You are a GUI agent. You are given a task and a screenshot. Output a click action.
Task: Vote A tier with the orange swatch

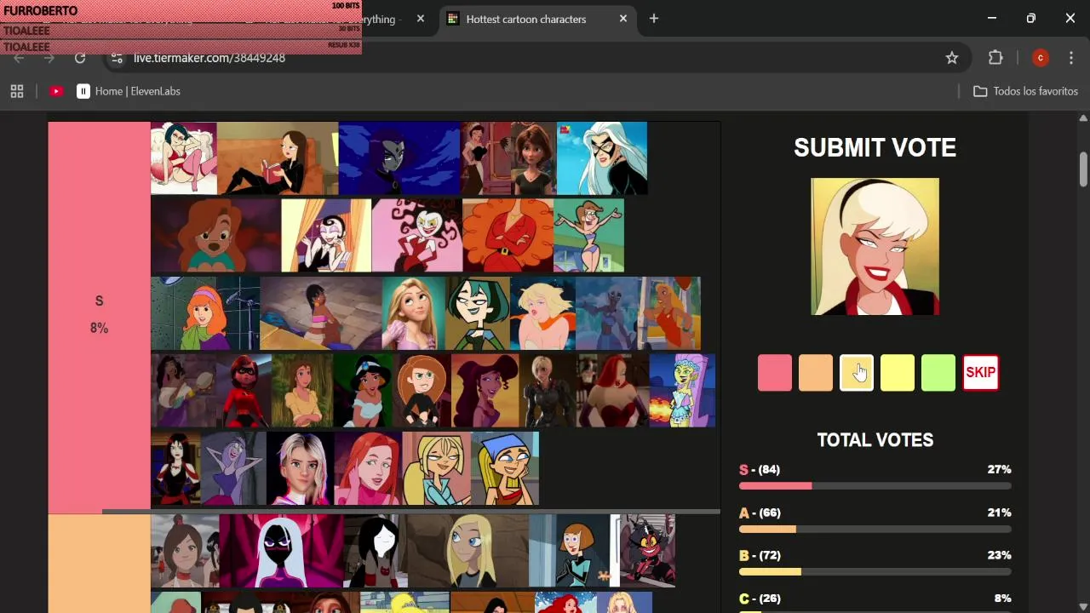click(816, 373)
